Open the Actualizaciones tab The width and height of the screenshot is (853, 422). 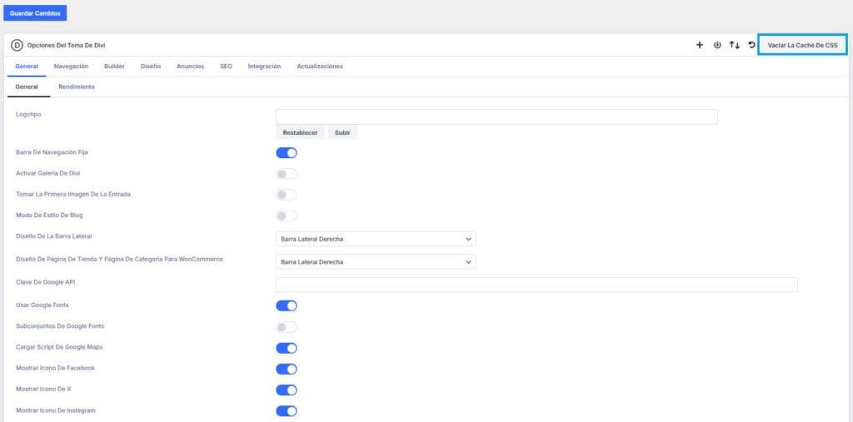(320, 67)
